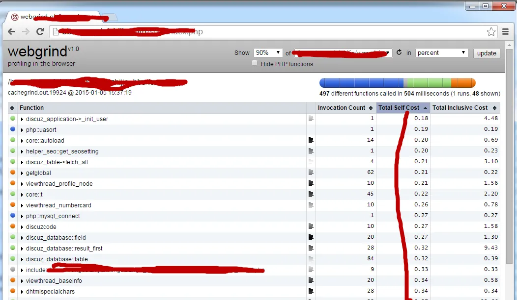Open source file icon for discuz_table->fetch_all
Image resolution: width=517 pixels, height=300 pixels.
(311, 162)
